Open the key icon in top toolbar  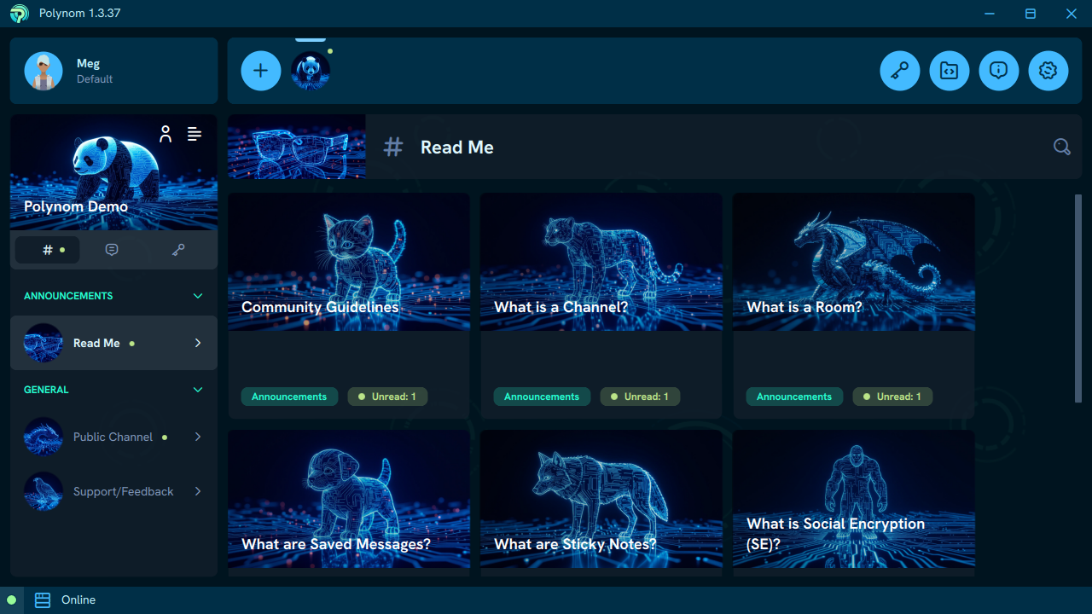[899, 71]
